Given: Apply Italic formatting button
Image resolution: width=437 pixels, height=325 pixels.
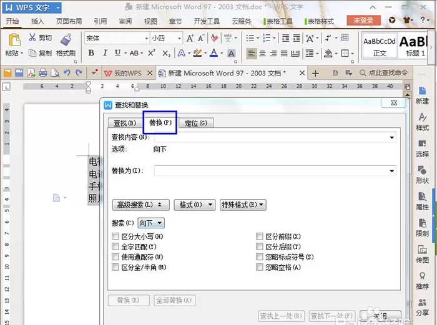Looking at the screenshot, I should coord(105,53).
